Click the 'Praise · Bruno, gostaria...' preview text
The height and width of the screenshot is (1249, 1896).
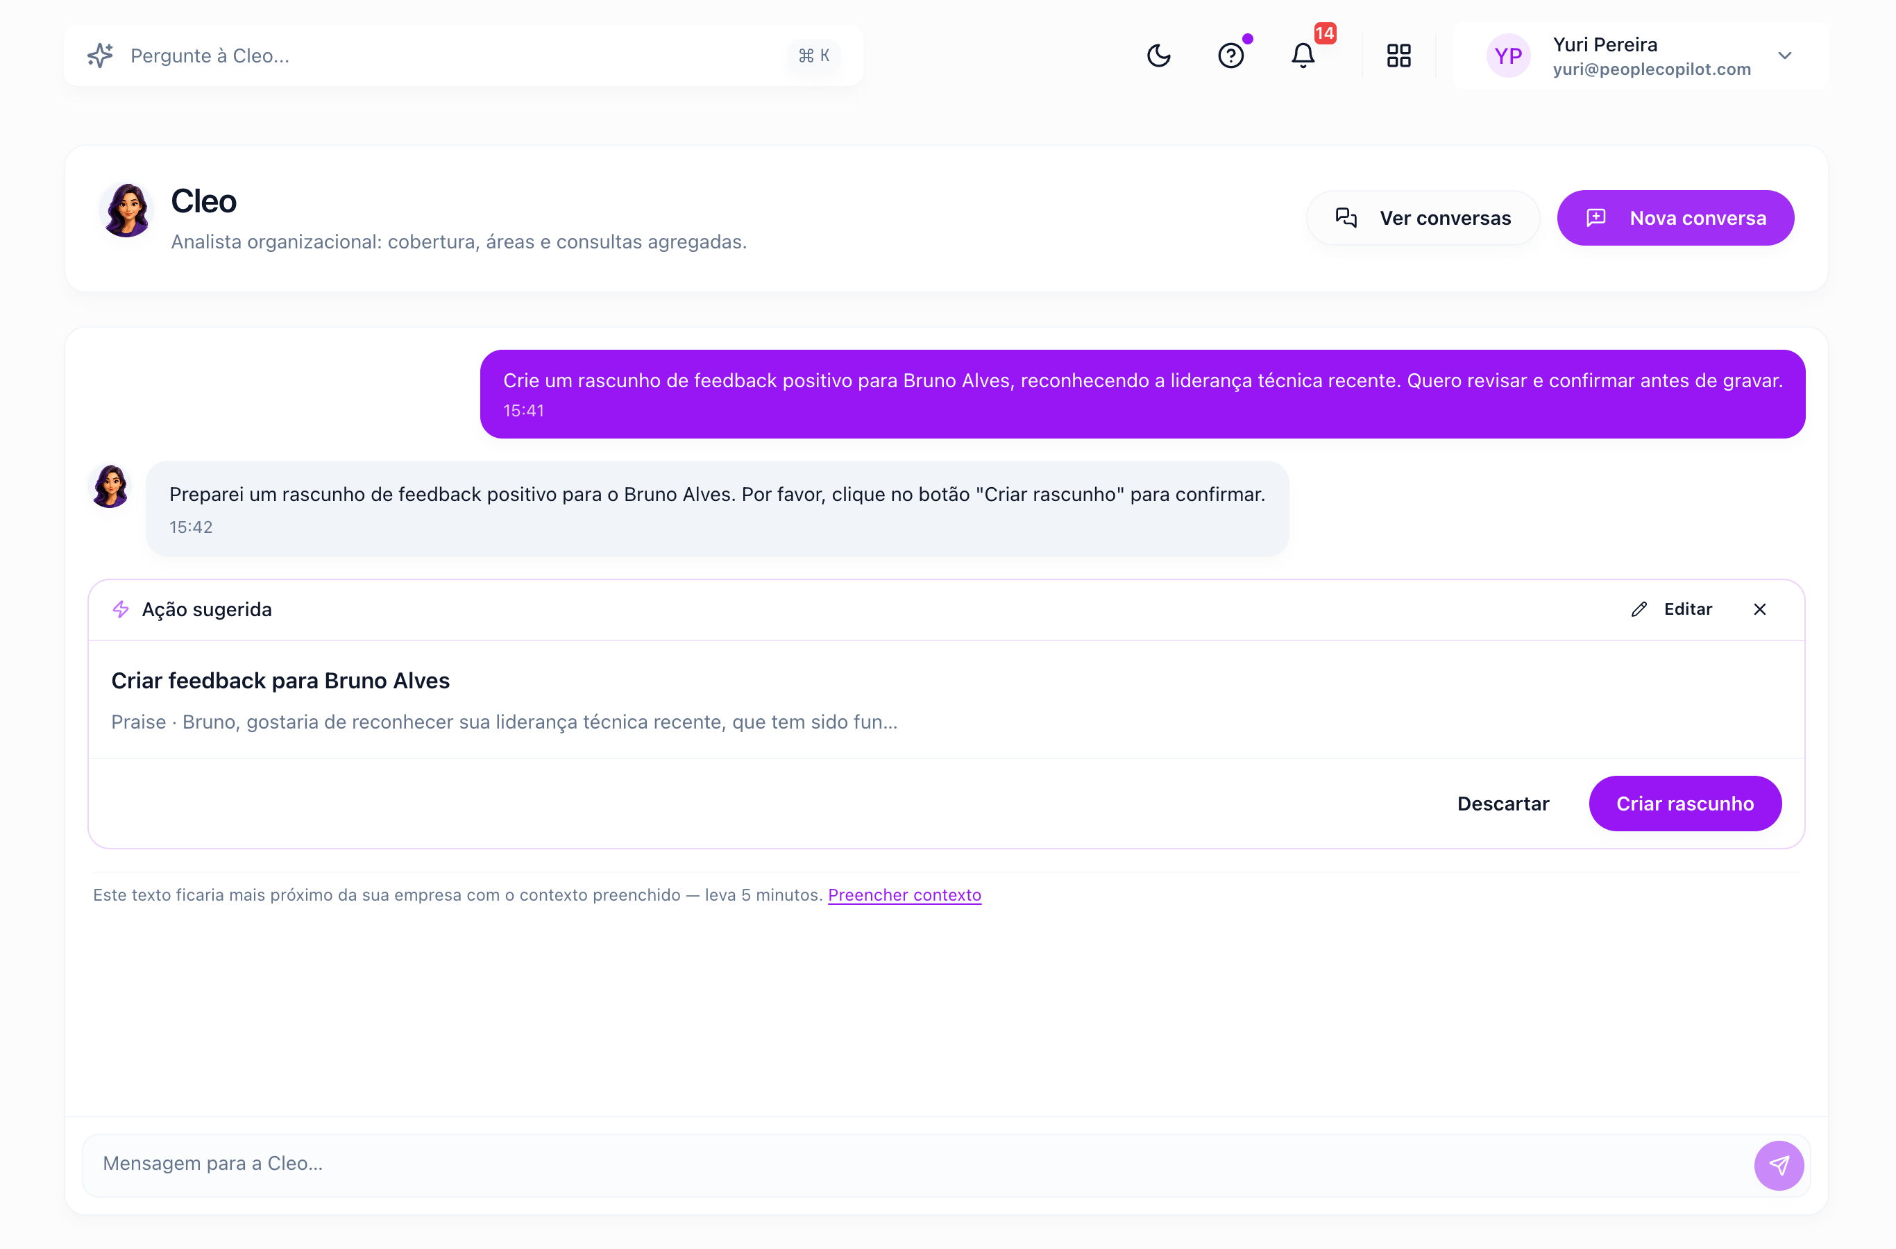click(505, 722)
